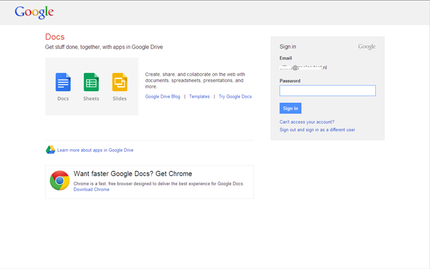This screenshot has height=269, width=430.
Task: Open the yellow Slides app icon
Action: point(120,82)
